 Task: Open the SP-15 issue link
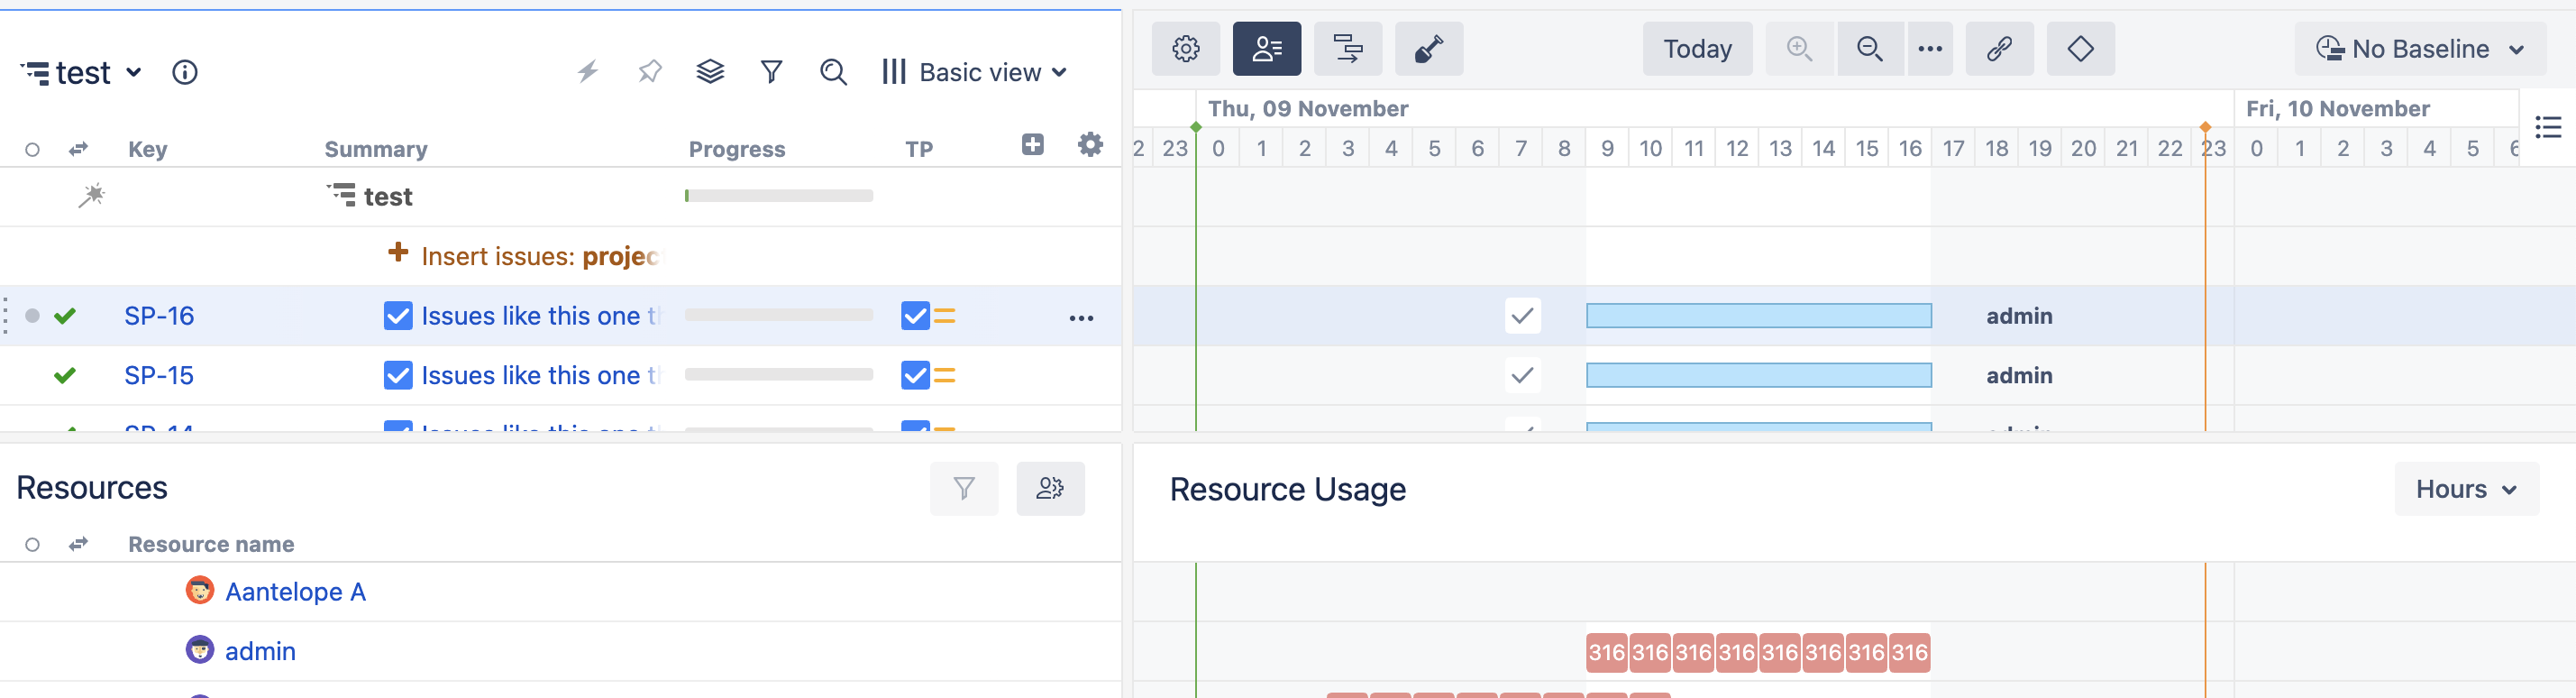(159, 376)
